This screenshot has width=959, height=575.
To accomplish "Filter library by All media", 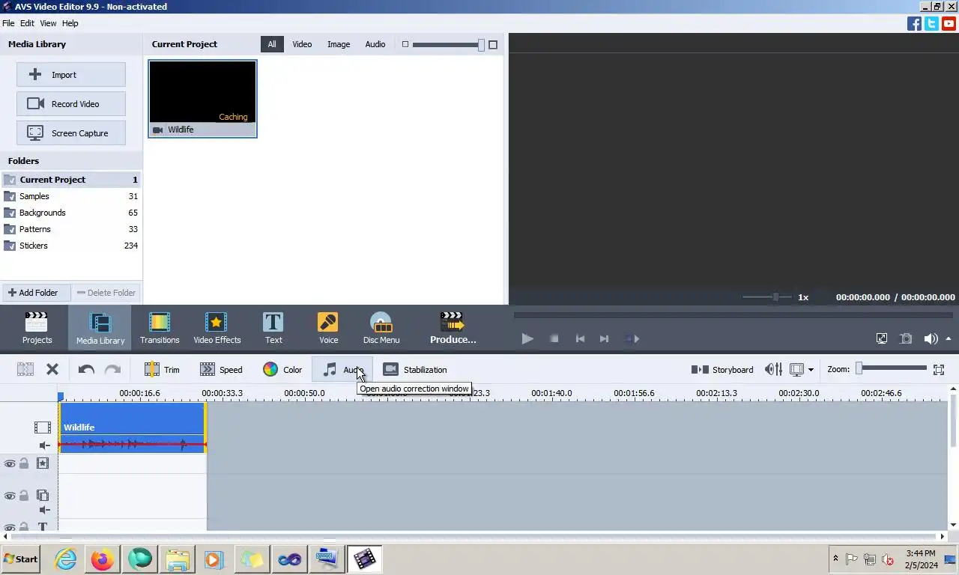I will click(x=272, y=44).
